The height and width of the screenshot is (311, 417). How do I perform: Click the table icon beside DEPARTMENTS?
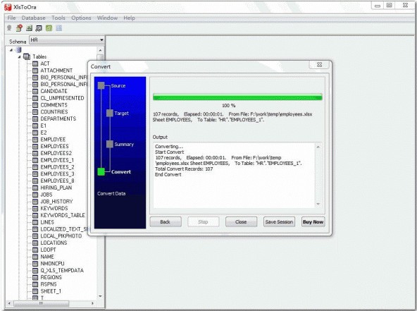click(x=35, y=118)
